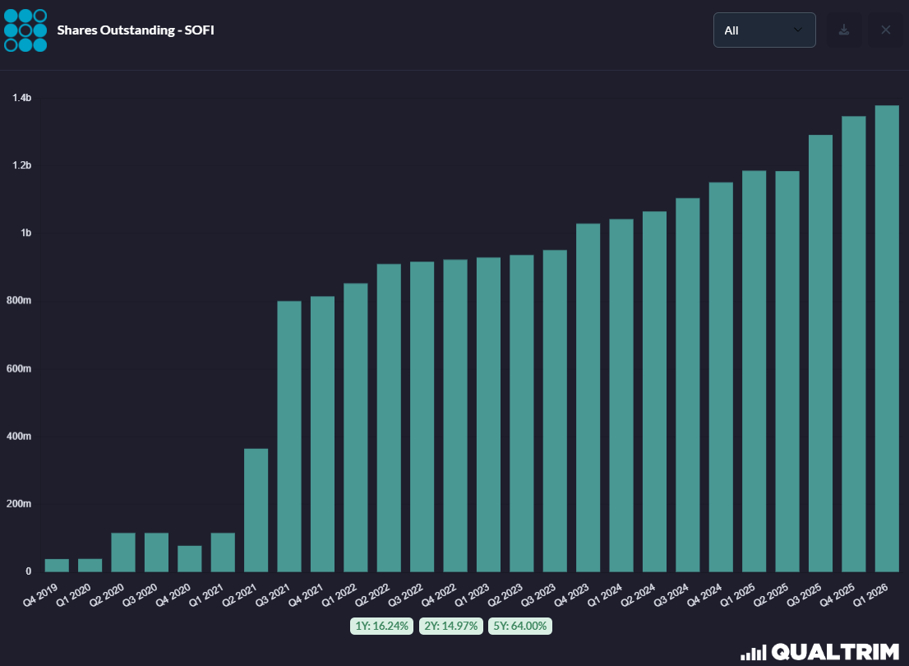This screenshot has width=909, height=666.
Task: Select the Q2 2025 bar
Action: tap(787, 372)
